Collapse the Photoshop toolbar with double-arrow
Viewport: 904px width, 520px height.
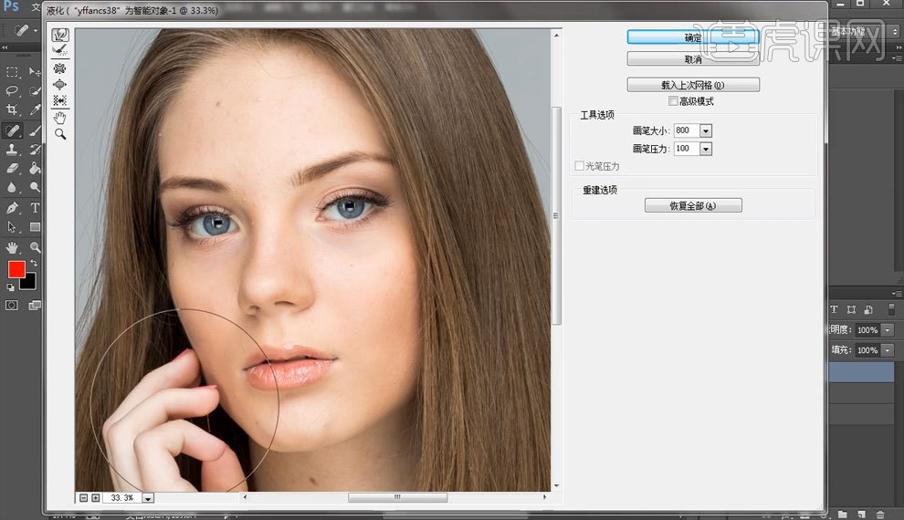5,47
